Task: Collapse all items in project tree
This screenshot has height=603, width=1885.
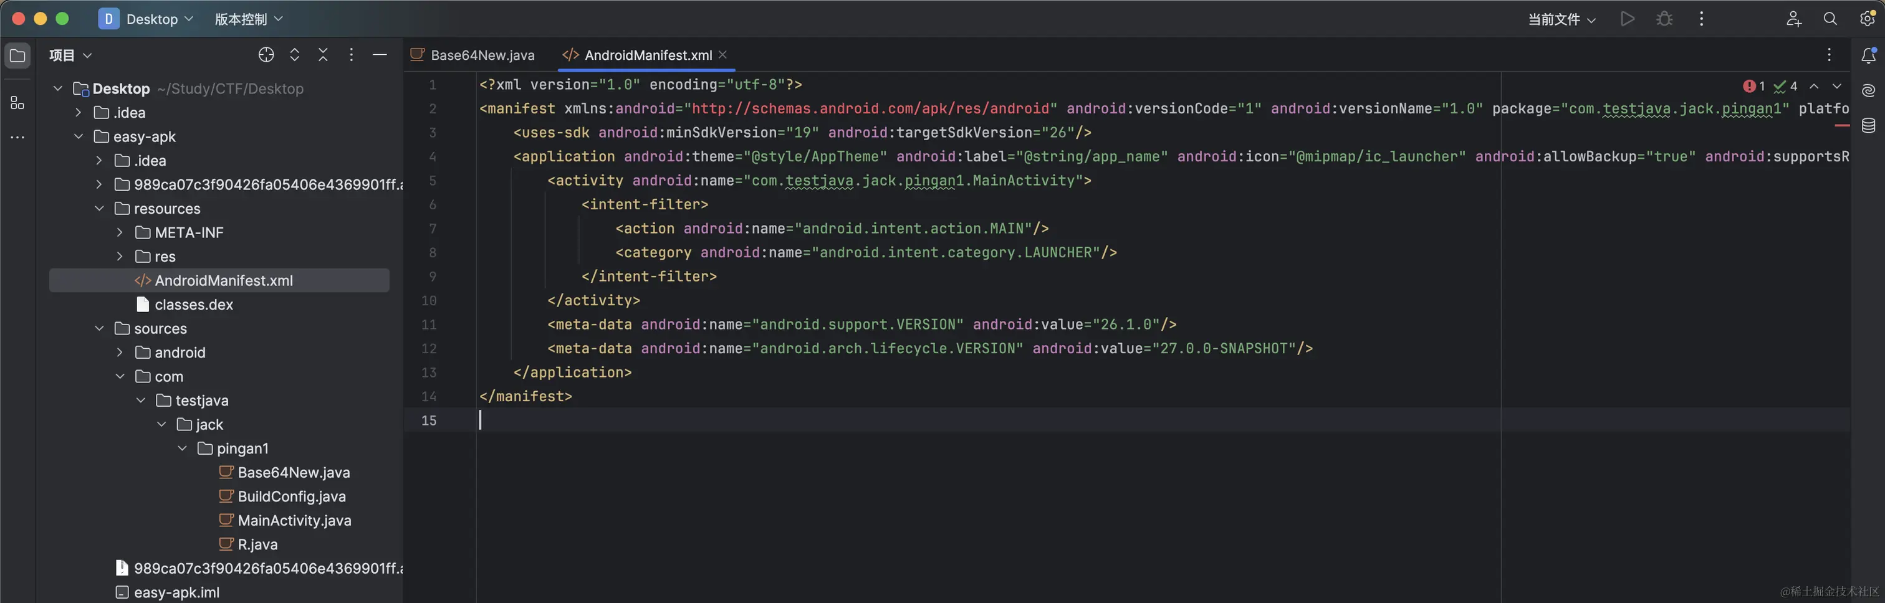Action: (323, 55)
